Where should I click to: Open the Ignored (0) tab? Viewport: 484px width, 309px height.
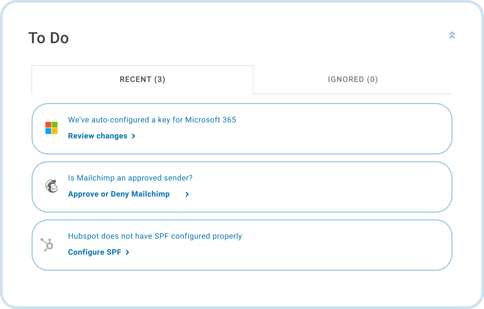click(353, 79)
